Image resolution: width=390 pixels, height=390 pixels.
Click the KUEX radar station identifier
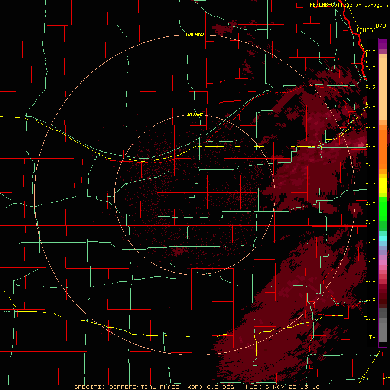(253, 387)
